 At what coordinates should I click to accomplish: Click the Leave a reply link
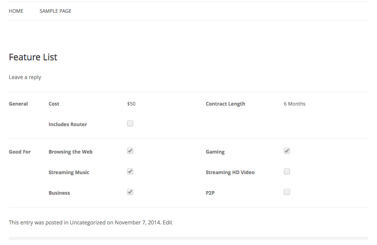click(x=25, y=77)
